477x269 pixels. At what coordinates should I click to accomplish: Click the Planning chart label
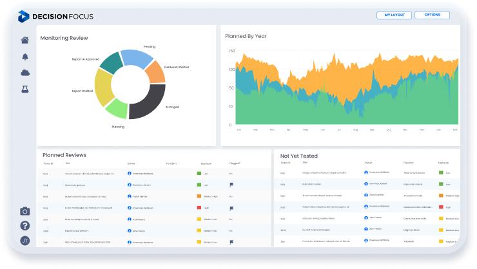click(118, 127)
